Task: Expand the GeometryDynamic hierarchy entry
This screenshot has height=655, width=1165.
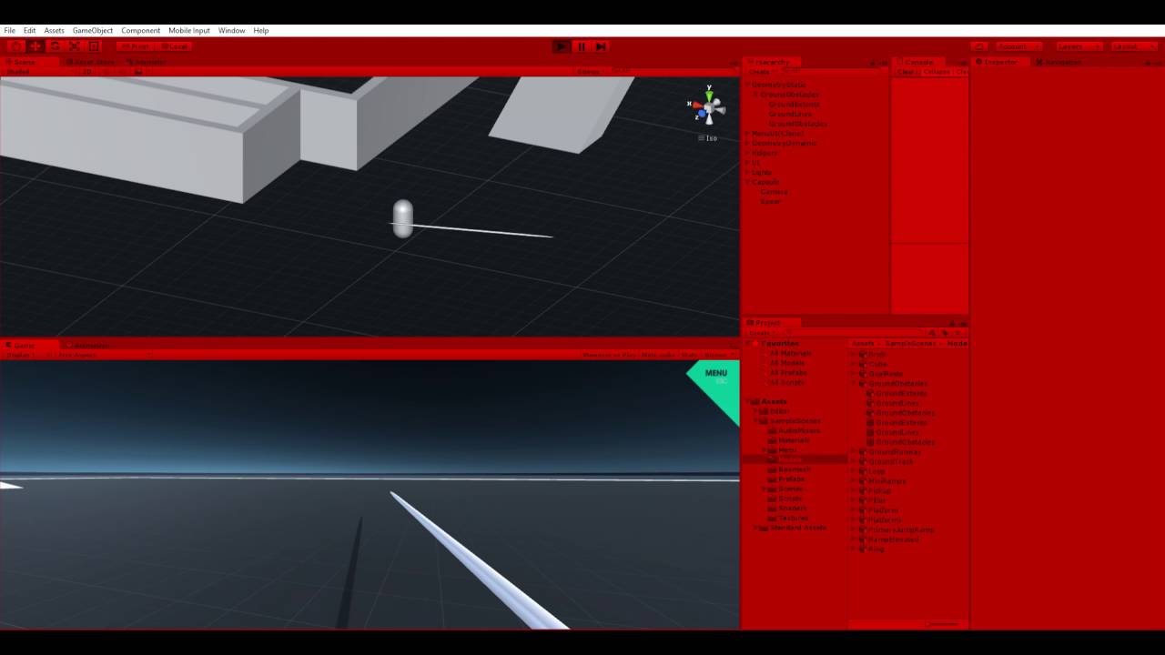Action: (x=747, y=143)
